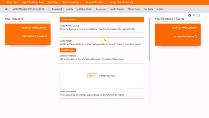Image resolution: width=209 pixels, height=118 pixels.
Task: Go to the Matter Tracker tab
Action: [x=117, y=9]
